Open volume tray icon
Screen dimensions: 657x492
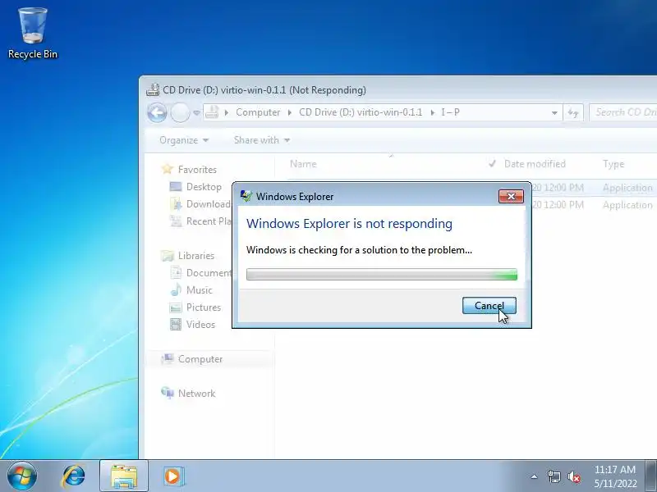(x=574, y=476)
